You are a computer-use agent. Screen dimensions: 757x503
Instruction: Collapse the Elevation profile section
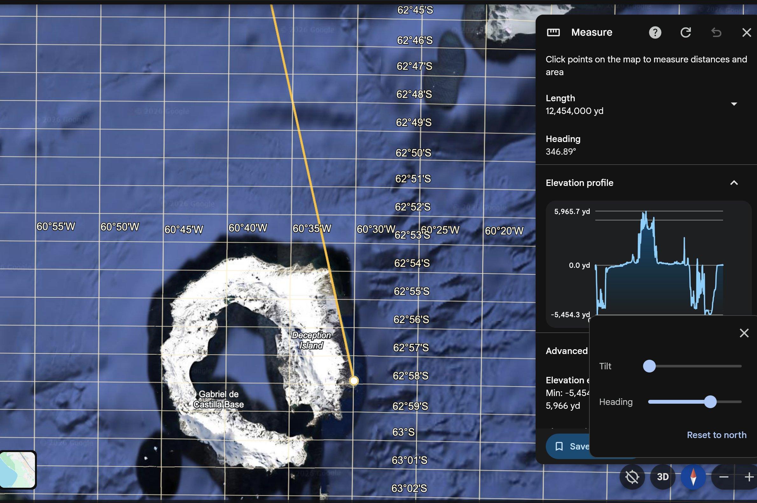coord(734,183)
